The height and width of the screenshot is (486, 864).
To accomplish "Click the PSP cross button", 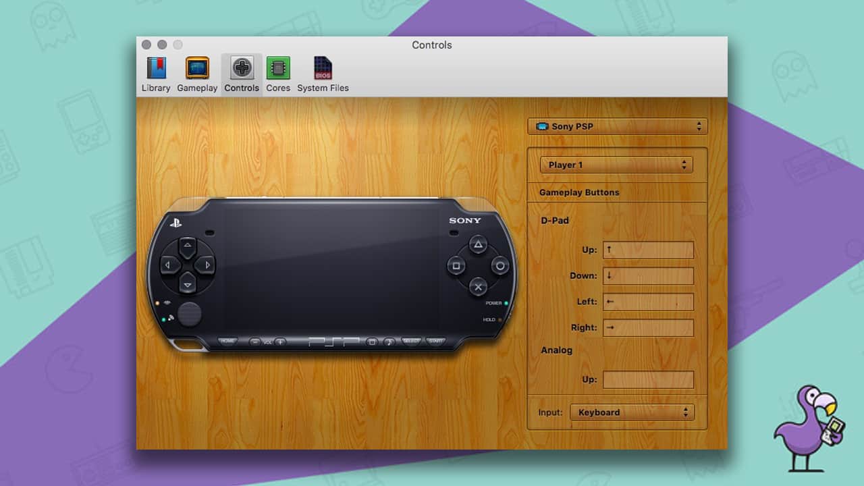I will tap(478, 287).
